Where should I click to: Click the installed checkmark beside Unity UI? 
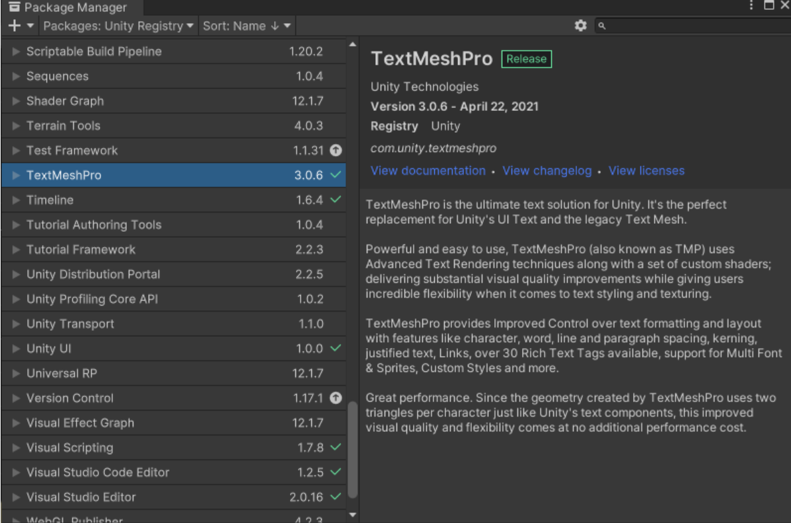(336, 348)
